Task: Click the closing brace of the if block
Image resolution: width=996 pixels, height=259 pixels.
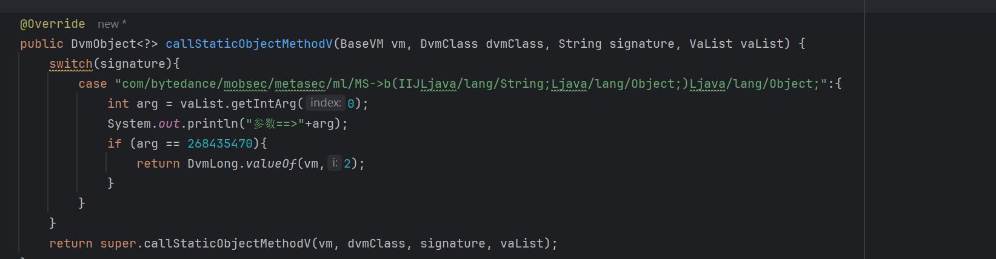Action: [x=111, y=183]
